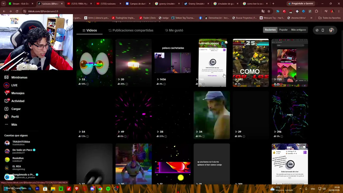Switch to the (1251) 1980s YouTube tab

point(79,4)
